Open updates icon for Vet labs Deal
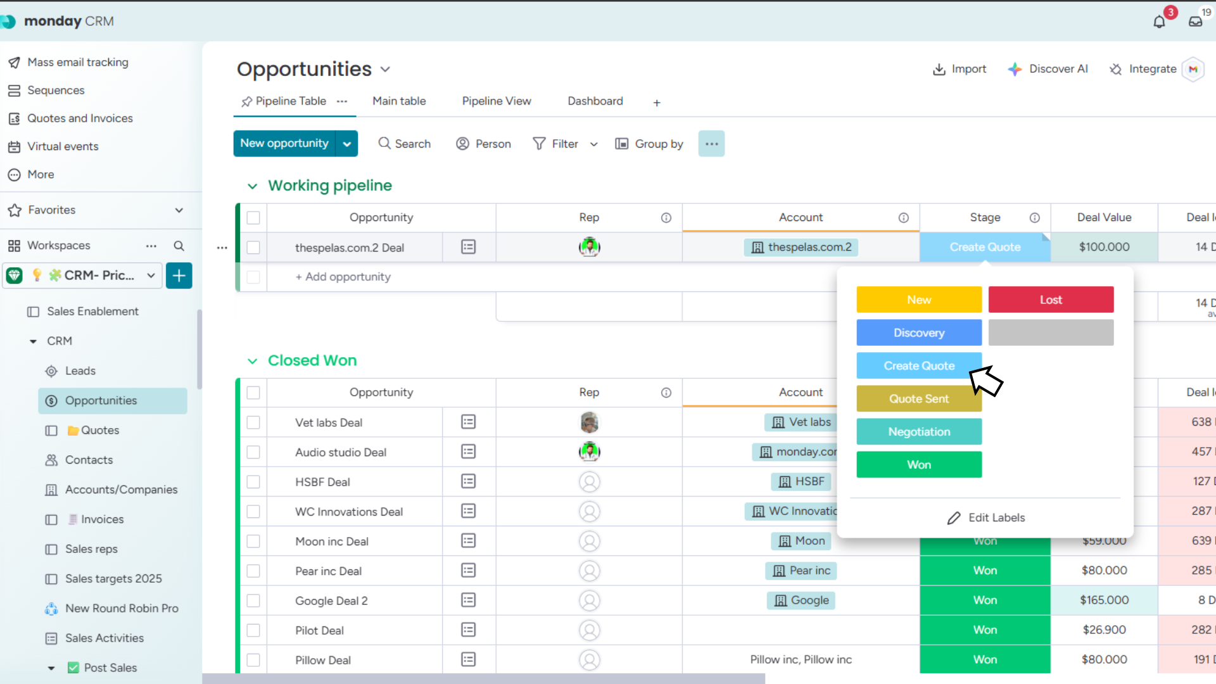Viewport: 1216px width, 684px height. pyautogui.click(x=468, y=422)
